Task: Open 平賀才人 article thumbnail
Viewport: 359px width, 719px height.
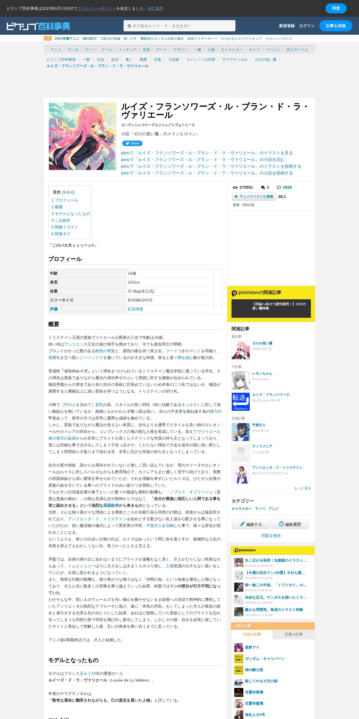Action: tap(240, 432)
